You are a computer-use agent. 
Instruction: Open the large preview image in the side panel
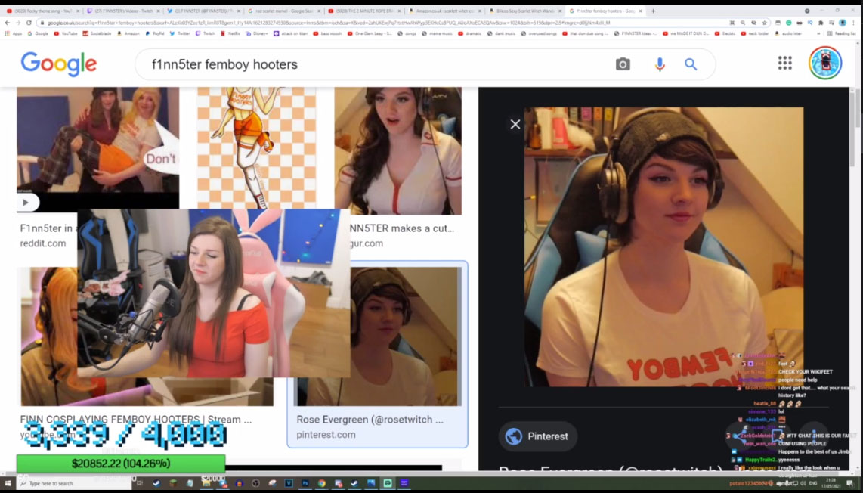click(x=663, y=246)
